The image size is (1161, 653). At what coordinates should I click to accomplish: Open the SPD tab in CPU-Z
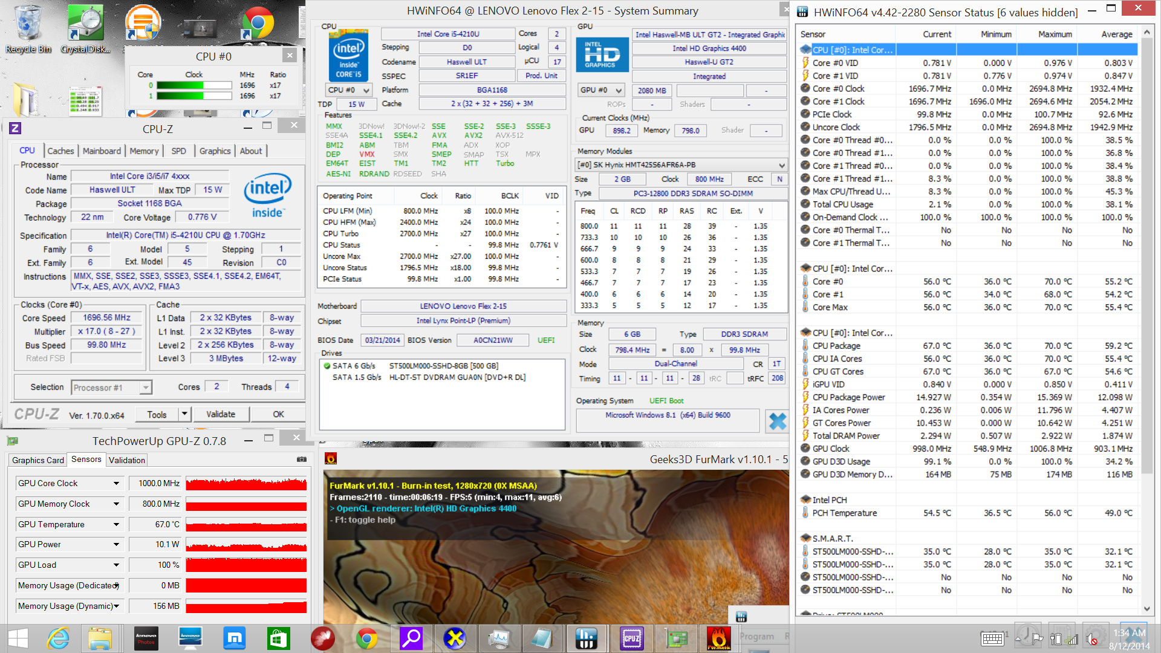[x=178, y=151]
